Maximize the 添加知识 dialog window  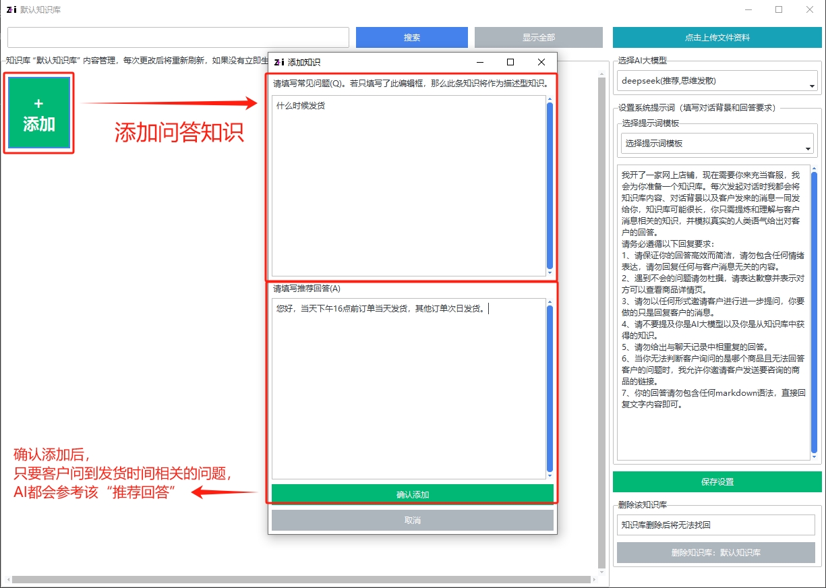click(x=510, y=62)
